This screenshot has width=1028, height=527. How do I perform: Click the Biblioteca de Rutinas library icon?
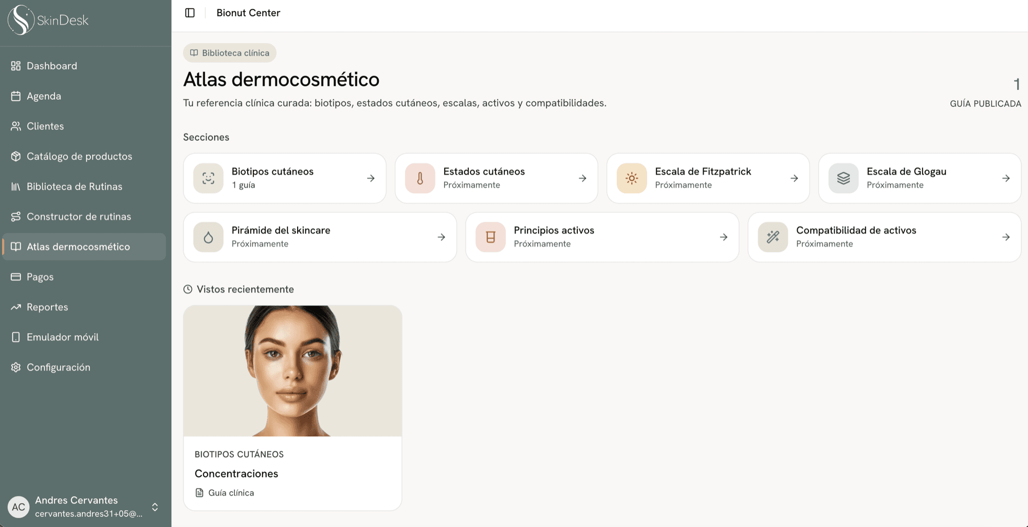[16, 187]
